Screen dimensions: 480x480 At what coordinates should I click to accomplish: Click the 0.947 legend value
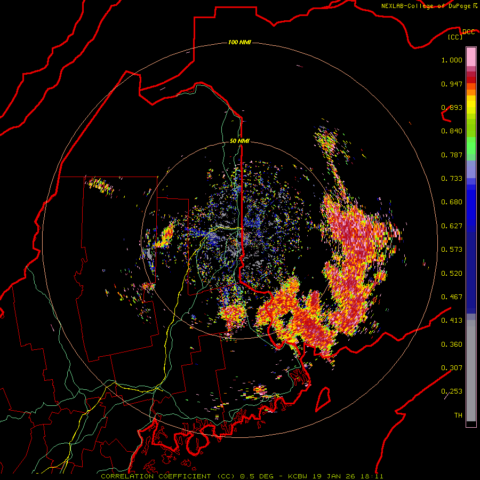452,84
